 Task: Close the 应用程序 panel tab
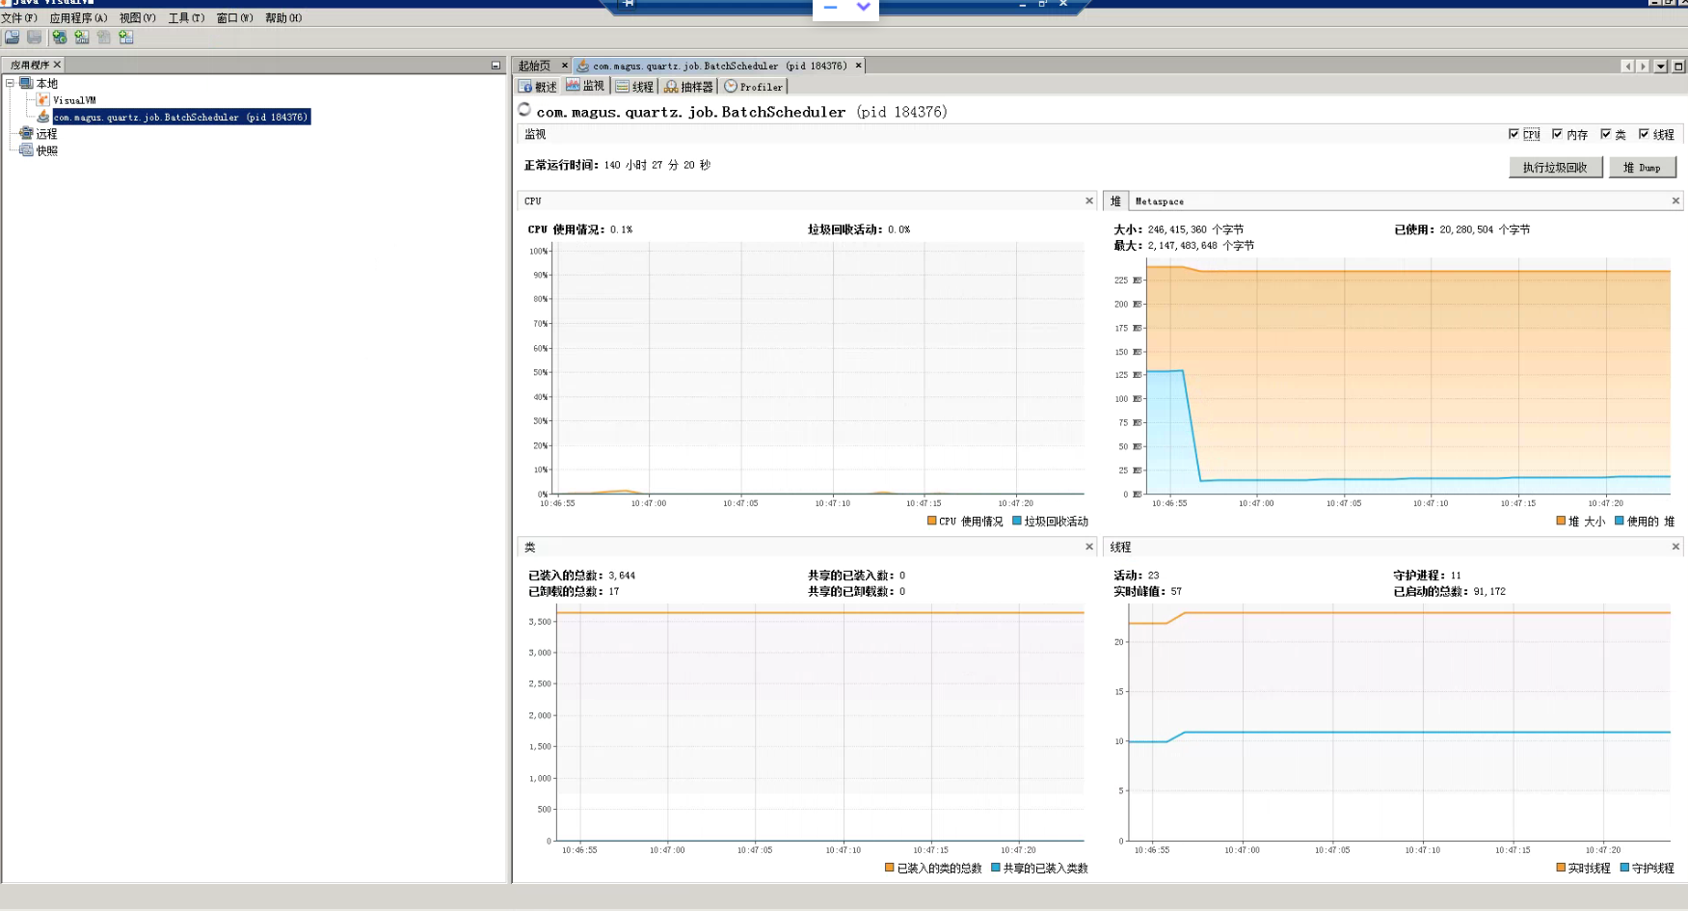pos(57,65)
